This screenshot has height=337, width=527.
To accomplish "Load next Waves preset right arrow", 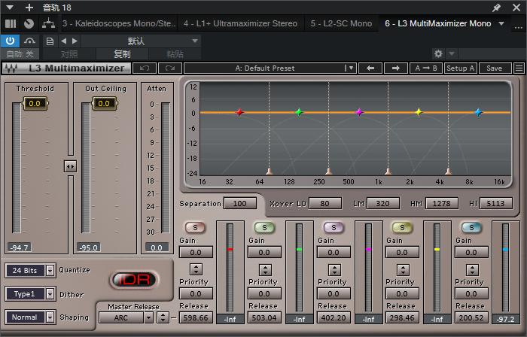I will [x=396, y=68].
